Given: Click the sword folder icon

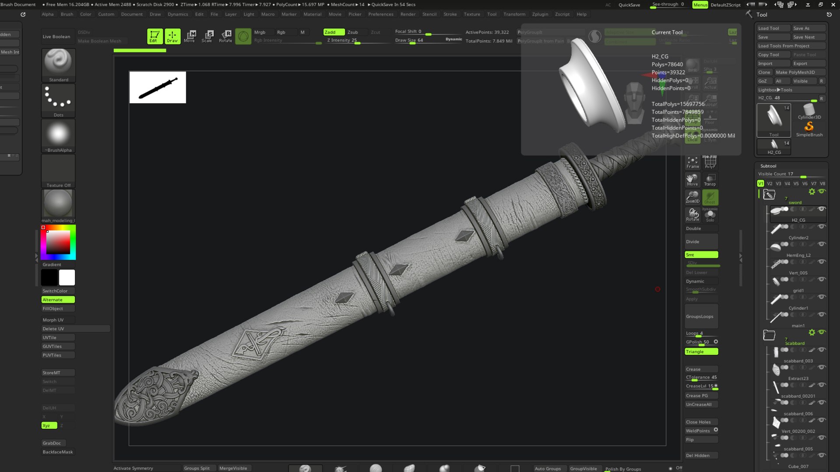Looking at the screenshot, I should pos(769,194).
